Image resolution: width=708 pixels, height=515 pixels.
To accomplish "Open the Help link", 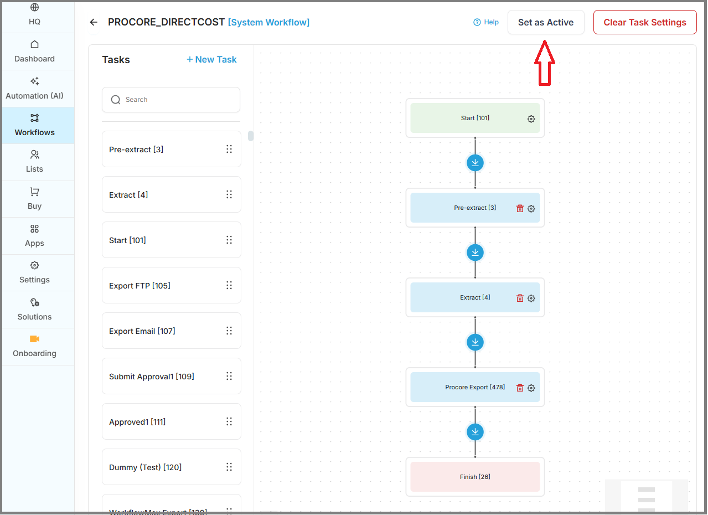I will point(486,22).
